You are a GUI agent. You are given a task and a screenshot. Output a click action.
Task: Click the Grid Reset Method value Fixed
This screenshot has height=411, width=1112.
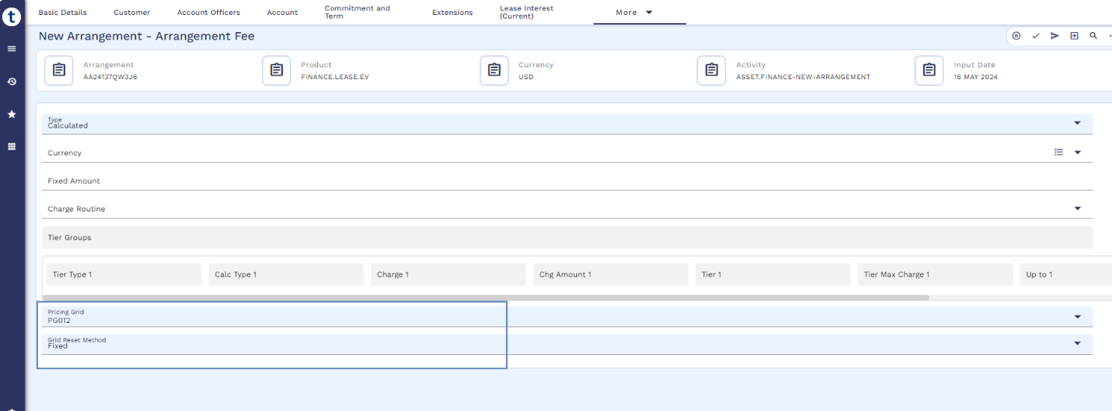tap(58, 347)
